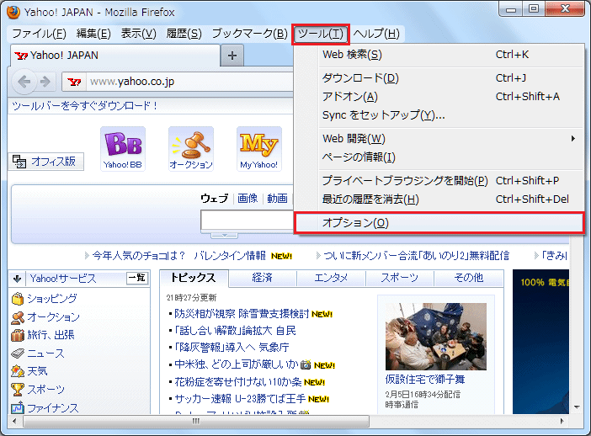Choose ダウンロード(D) menu entry
This screenshot has height=436, width=591.
(x=439, y=78)
